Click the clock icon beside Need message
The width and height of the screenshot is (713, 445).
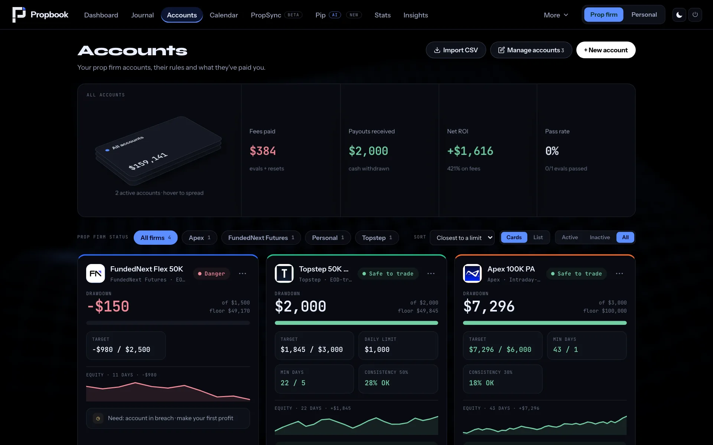98,418
